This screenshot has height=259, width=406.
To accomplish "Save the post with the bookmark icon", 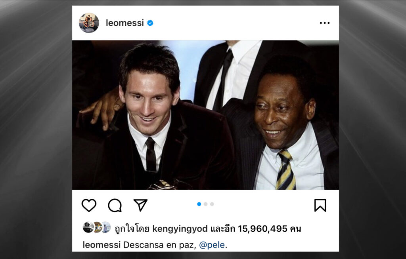I will pos(320,205).
